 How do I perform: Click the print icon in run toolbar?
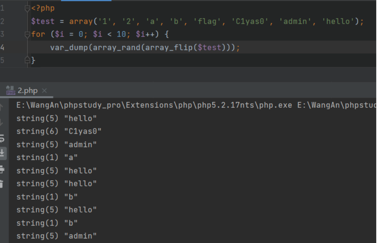[x=2, y=169]
